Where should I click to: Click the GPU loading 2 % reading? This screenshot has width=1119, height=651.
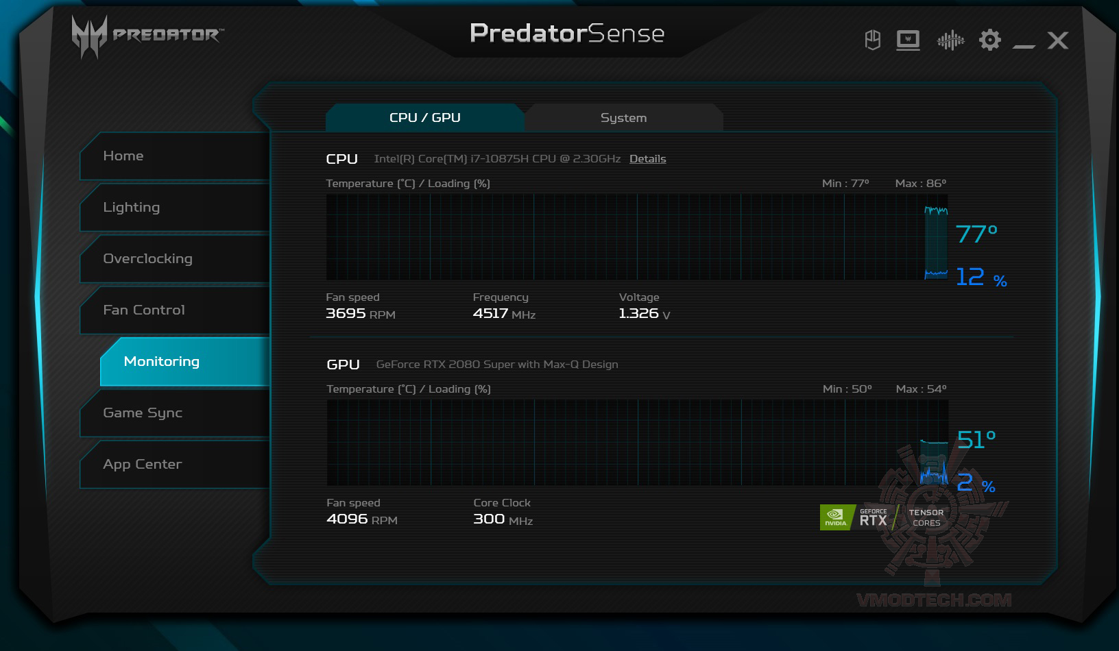pyautogui.click(x=976, y=484)
